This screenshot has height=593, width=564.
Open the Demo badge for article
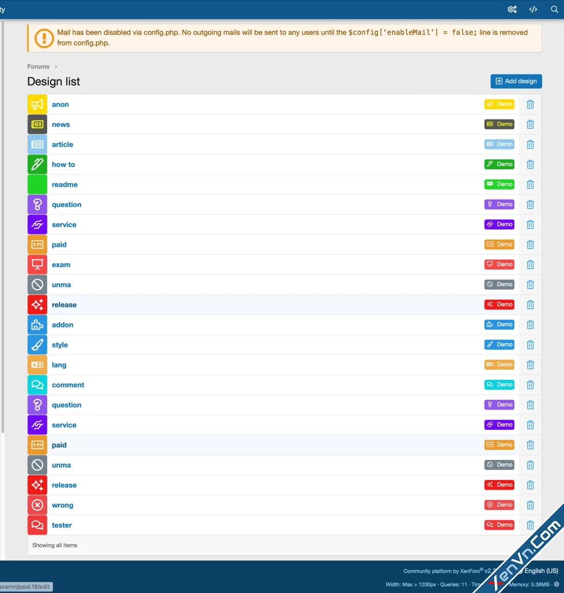499,144
